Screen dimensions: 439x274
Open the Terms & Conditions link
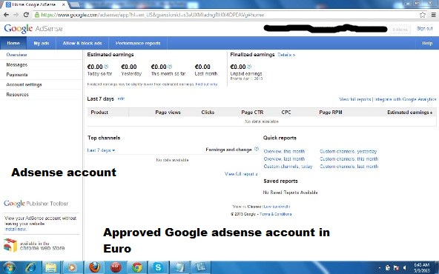point(276,214)
